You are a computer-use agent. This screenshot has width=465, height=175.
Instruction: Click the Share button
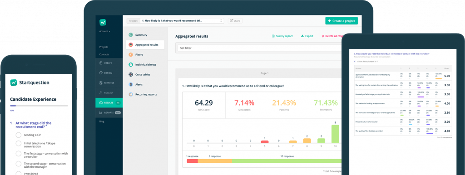tap(235, 21)
